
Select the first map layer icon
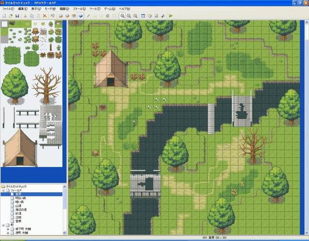(x=60, y=15)
